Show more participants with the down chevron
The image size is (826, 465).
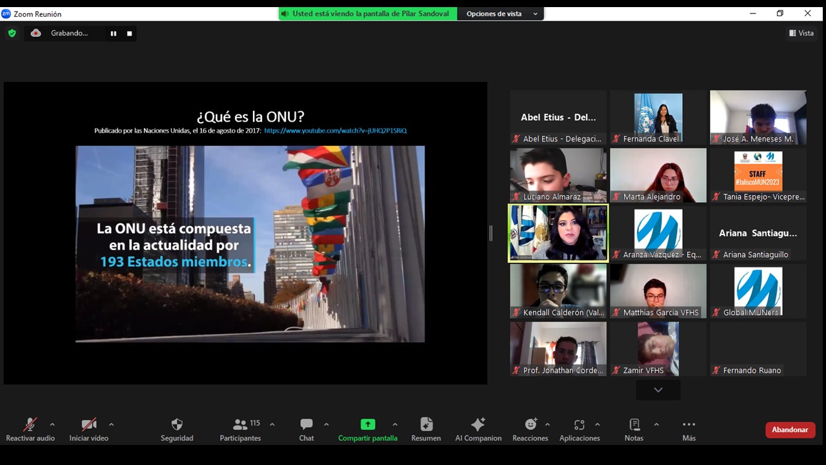658,390
